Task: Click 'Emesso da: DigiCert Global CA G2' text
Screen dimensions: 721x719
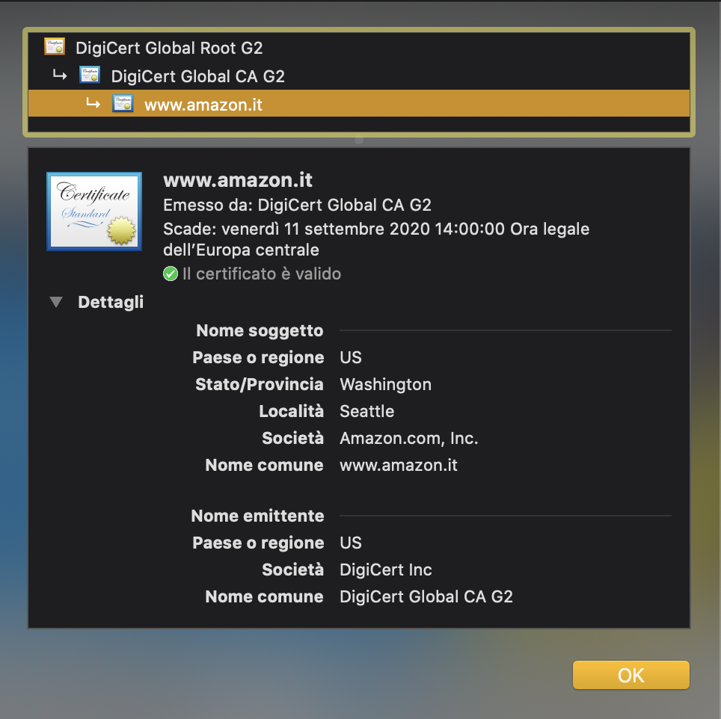Action: tap(297, 205)
